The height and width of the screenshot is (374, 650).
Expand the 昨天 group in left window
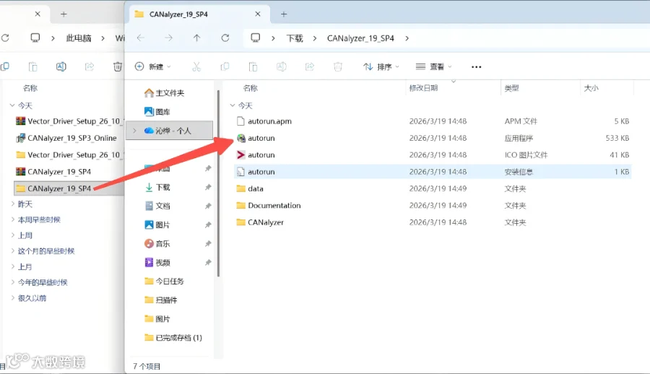click(12, 204)
